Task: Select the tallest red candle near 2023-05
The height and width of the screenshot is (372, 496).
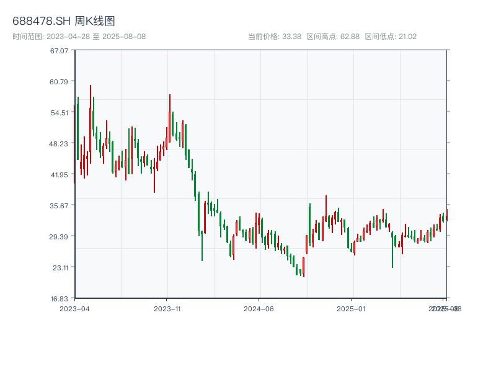Action: (91, 124)
